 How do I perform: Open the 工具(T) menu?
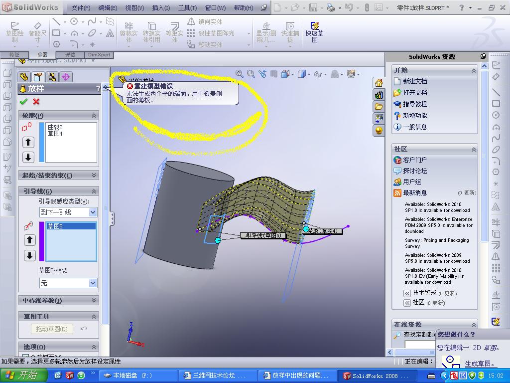click(187, 7)
